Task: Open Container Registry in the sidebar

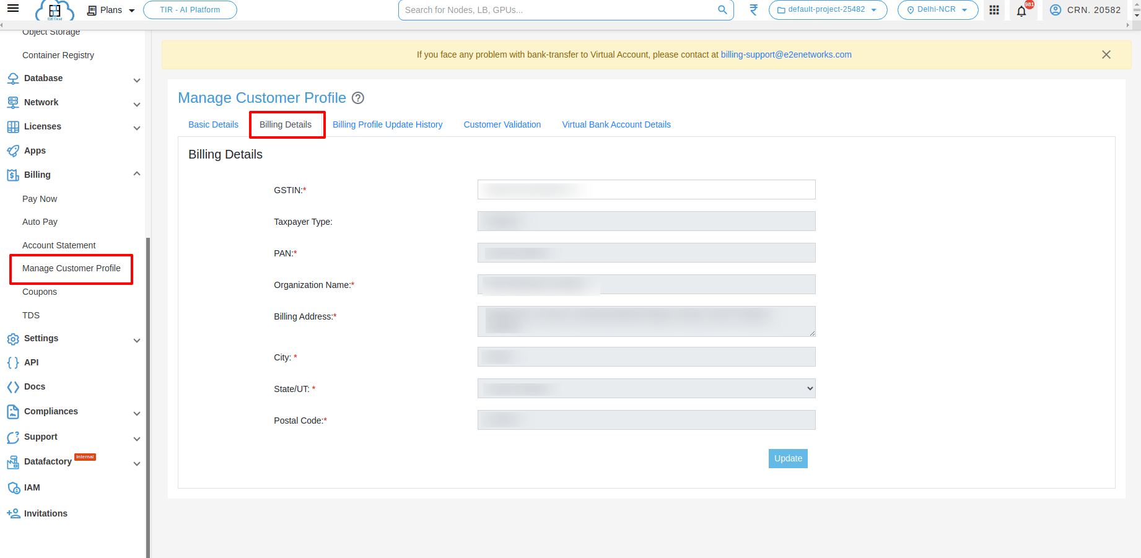Action: [x=58, y=55]
